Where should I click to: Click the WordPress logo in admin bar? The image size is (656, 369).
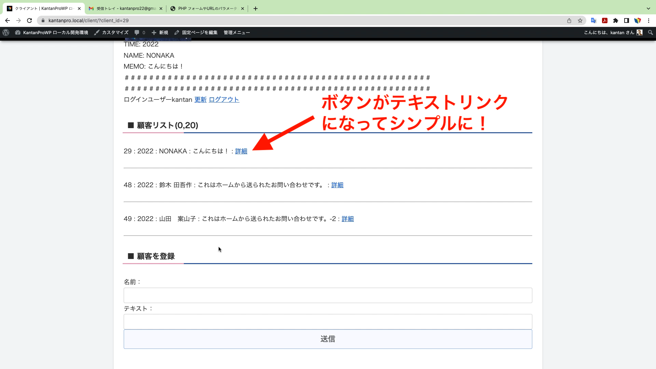pyautogui.click(x=6, y=32)
